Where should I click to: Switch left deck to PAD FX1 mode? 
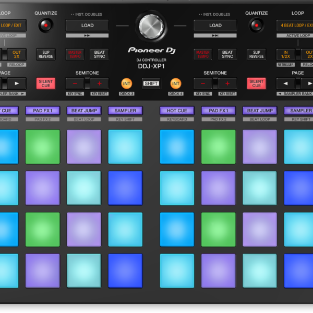point(43,111)
